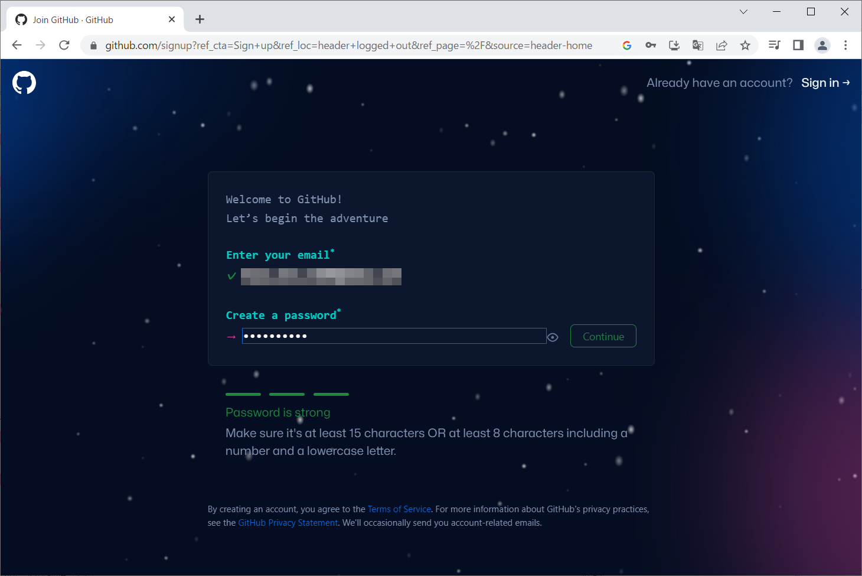Toggle password visibility eye icon
The image size is (862, 576).
[x=553, y=337]
